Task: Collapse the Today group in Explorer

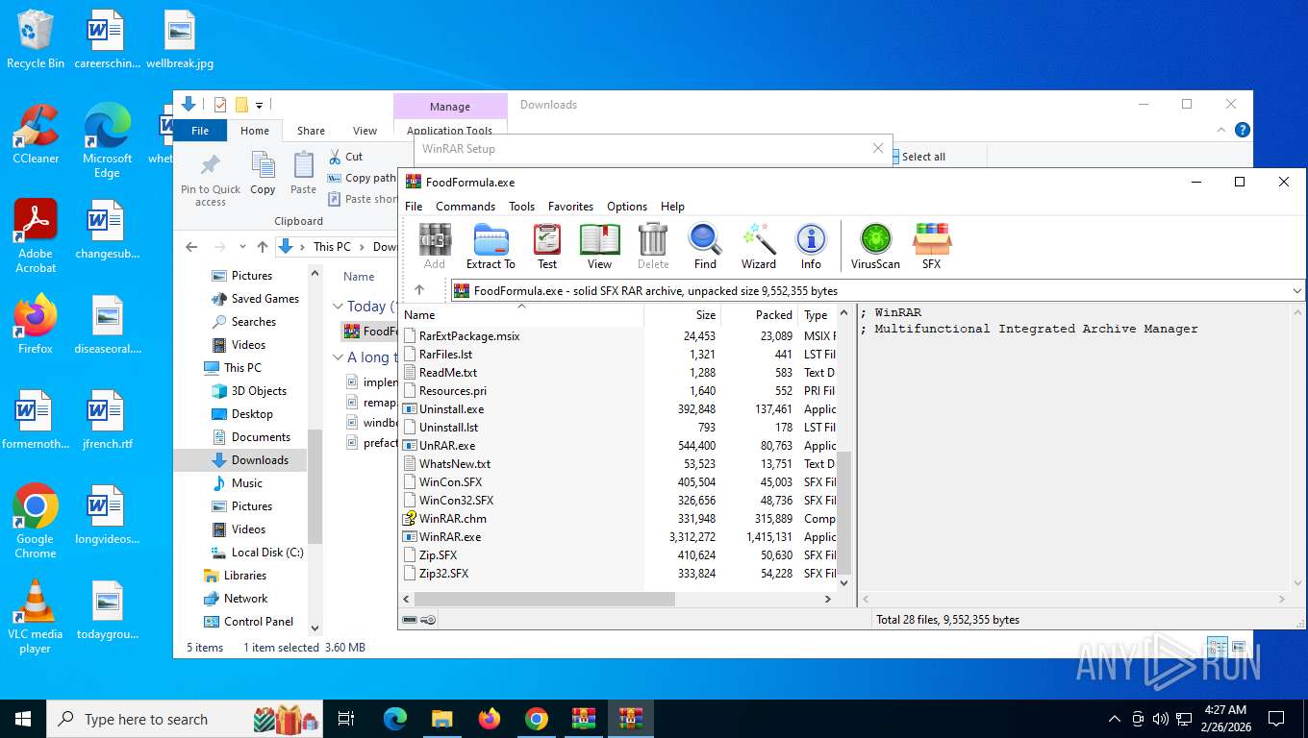Action: pos(339,307)
